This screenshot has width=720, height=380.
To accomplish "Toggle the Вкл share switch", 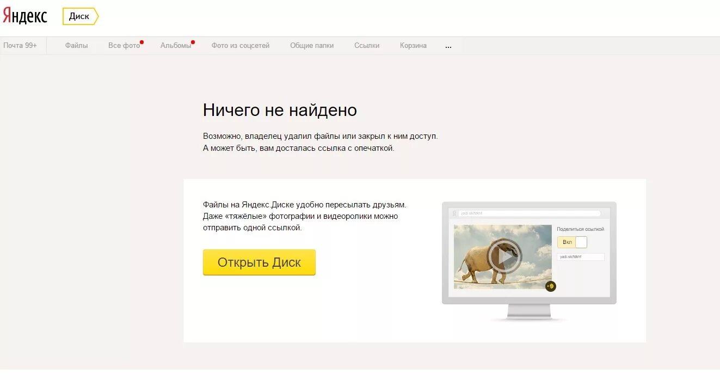I will [572, 242].
